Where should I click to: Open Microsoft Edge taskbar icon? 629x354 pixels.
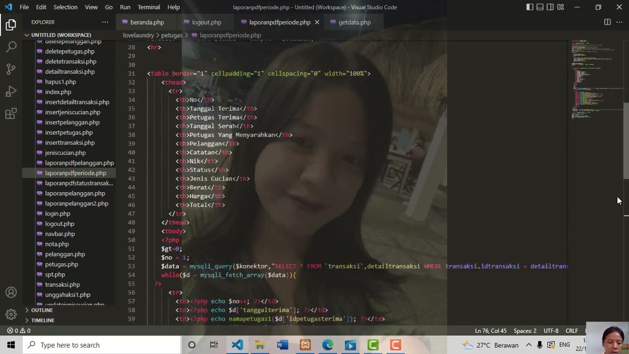(328, 345)
